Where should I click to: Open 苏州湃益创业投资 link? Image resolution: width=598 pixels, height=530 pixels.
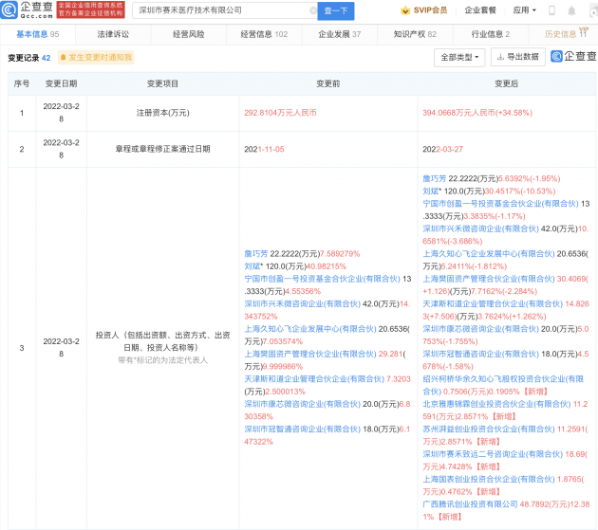click(489, 429)
